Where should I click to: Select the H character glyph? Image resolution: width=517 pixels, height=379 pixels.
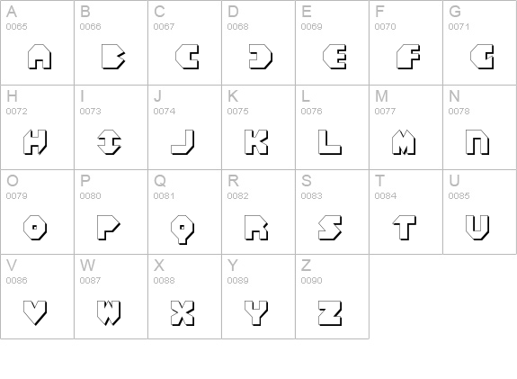tap(35, 142)
